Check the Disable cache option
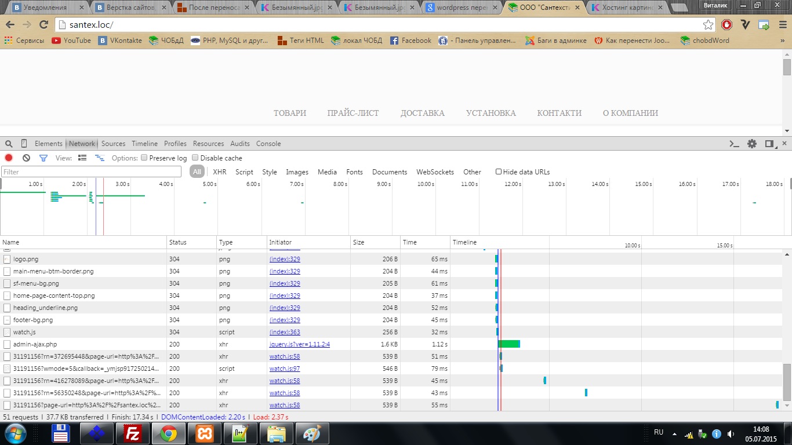792x445 pixels. point(195,158)
